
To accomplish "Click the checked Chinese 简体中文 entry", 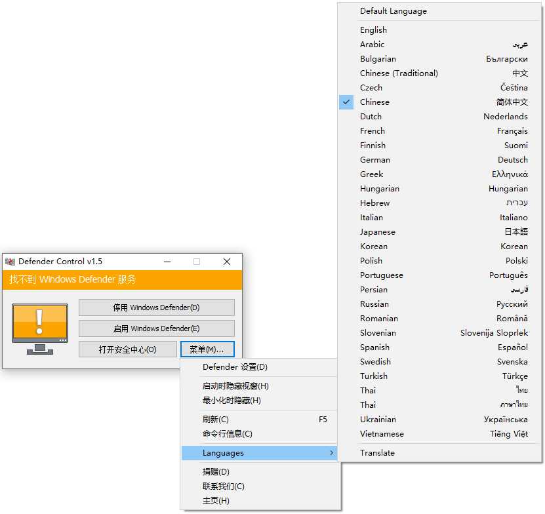I will [439, 102].
